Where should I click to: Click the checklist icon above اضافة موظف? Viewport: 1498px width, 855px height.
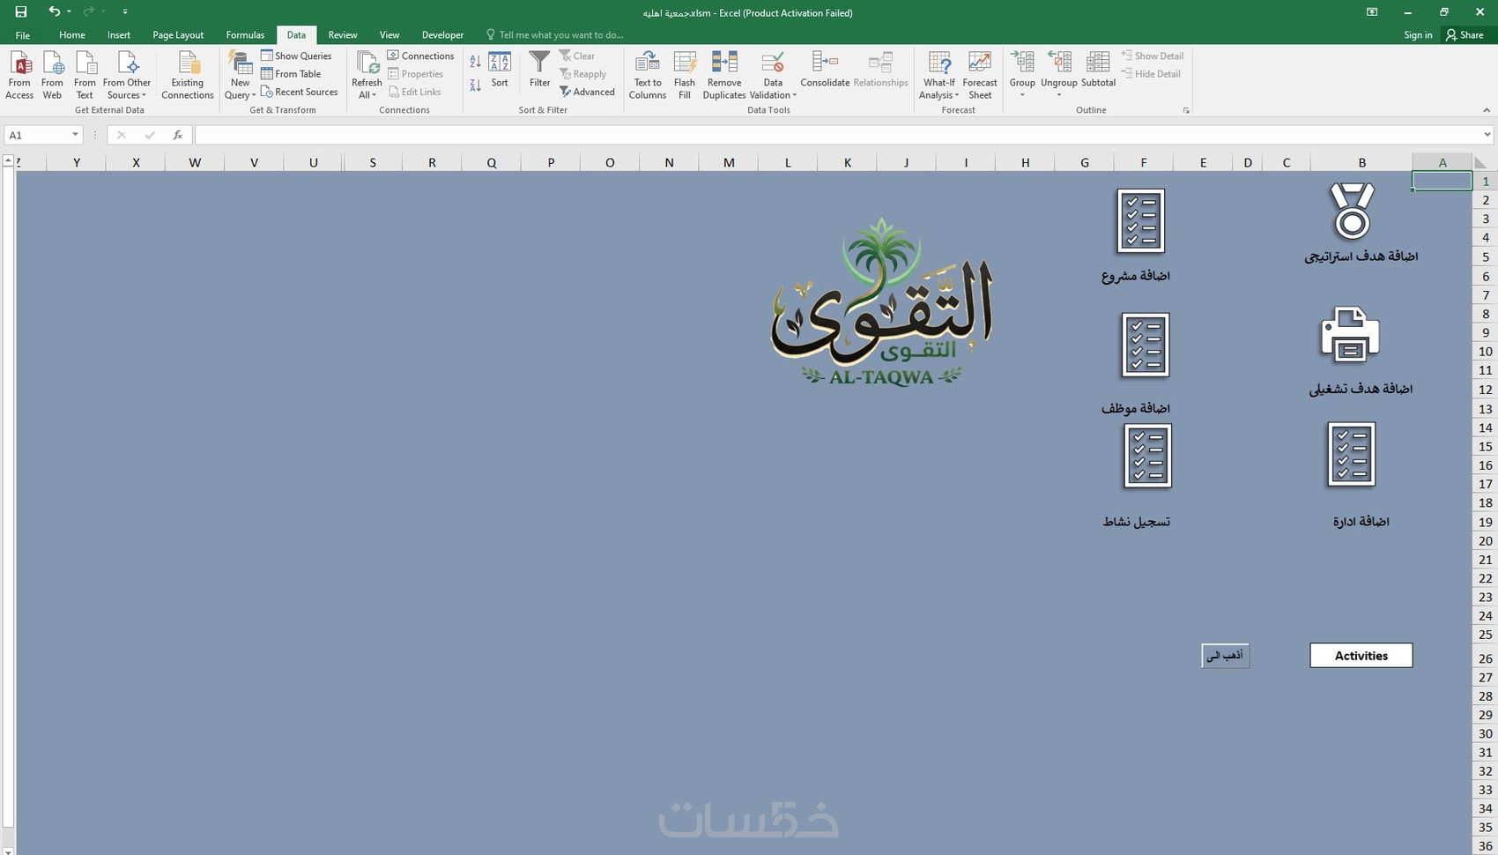(1146, 346)
